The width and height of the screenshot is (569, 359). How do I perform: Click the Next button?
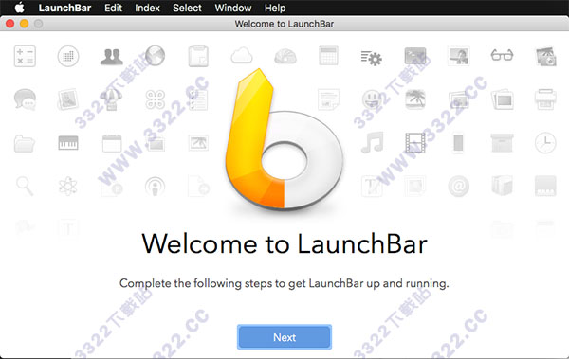284,337
